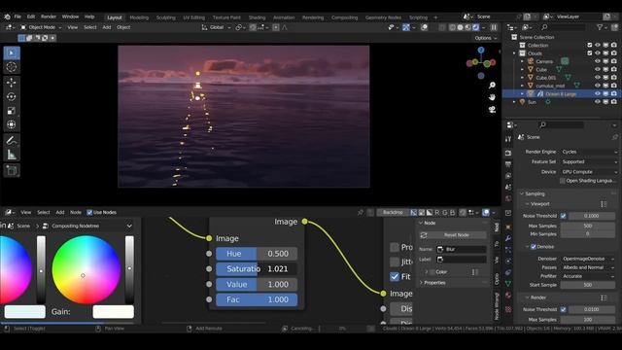Toggle camera view icon in viewport
This screenshot has width=622, height=350.
[x=492, y=110]
